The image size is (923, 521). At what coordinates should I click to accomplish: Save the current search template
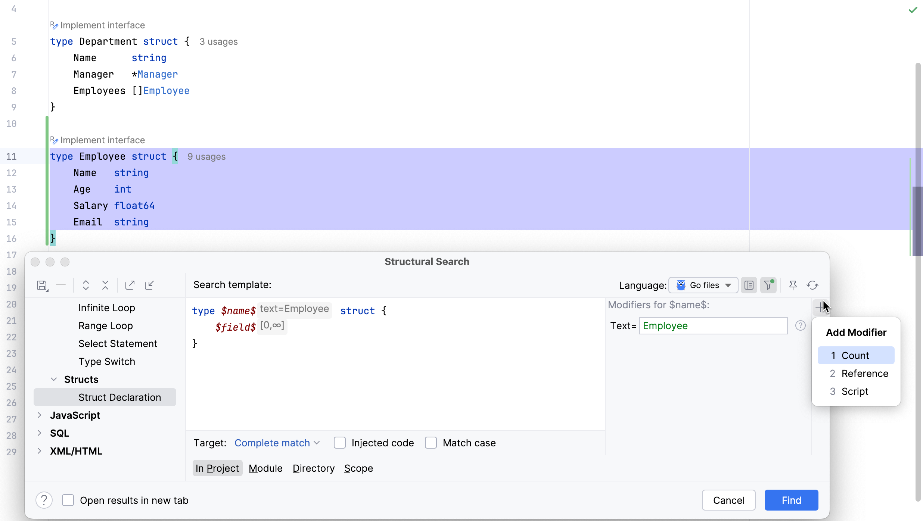tap(42, 285)
